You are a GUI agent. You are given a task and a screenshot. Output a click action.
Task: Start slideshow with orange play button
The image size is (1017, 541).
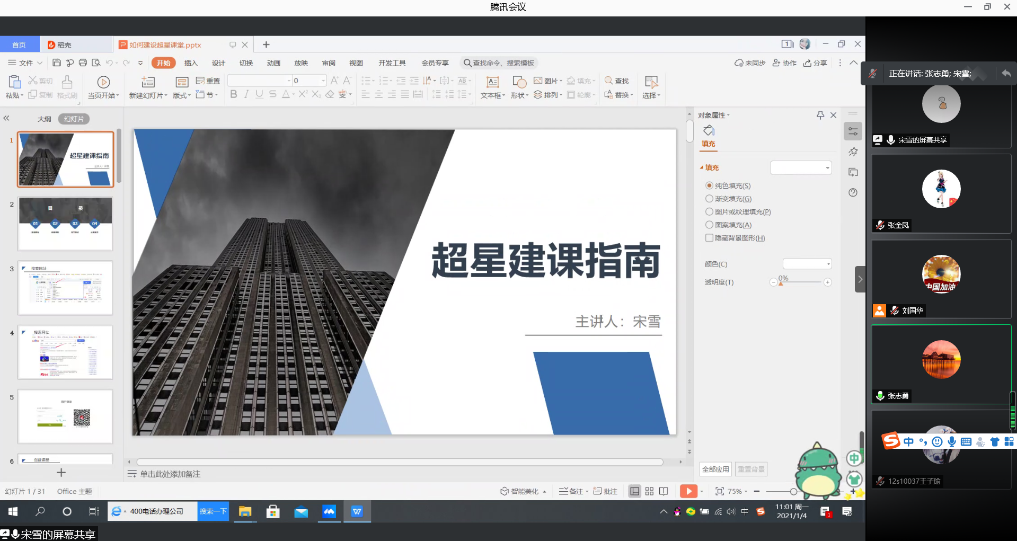pyautogui.click(x=688, y=491)
